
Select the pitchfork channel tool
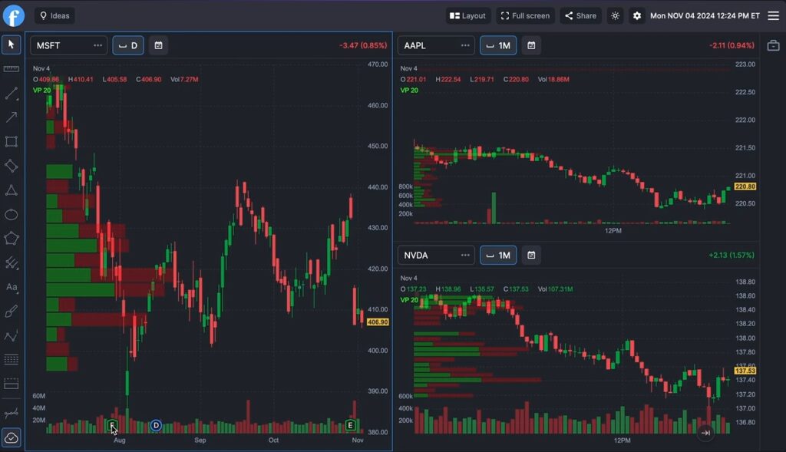click(11, 262)
